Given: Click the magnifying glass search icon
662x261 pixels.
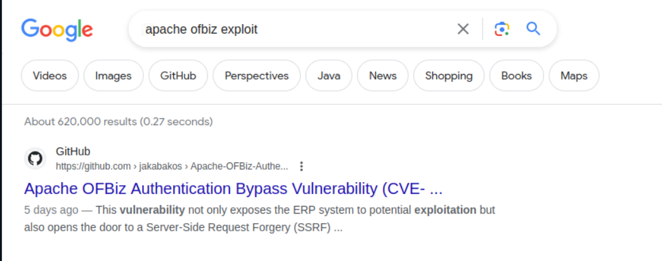Looking at the screenshot, I should 533,29.
